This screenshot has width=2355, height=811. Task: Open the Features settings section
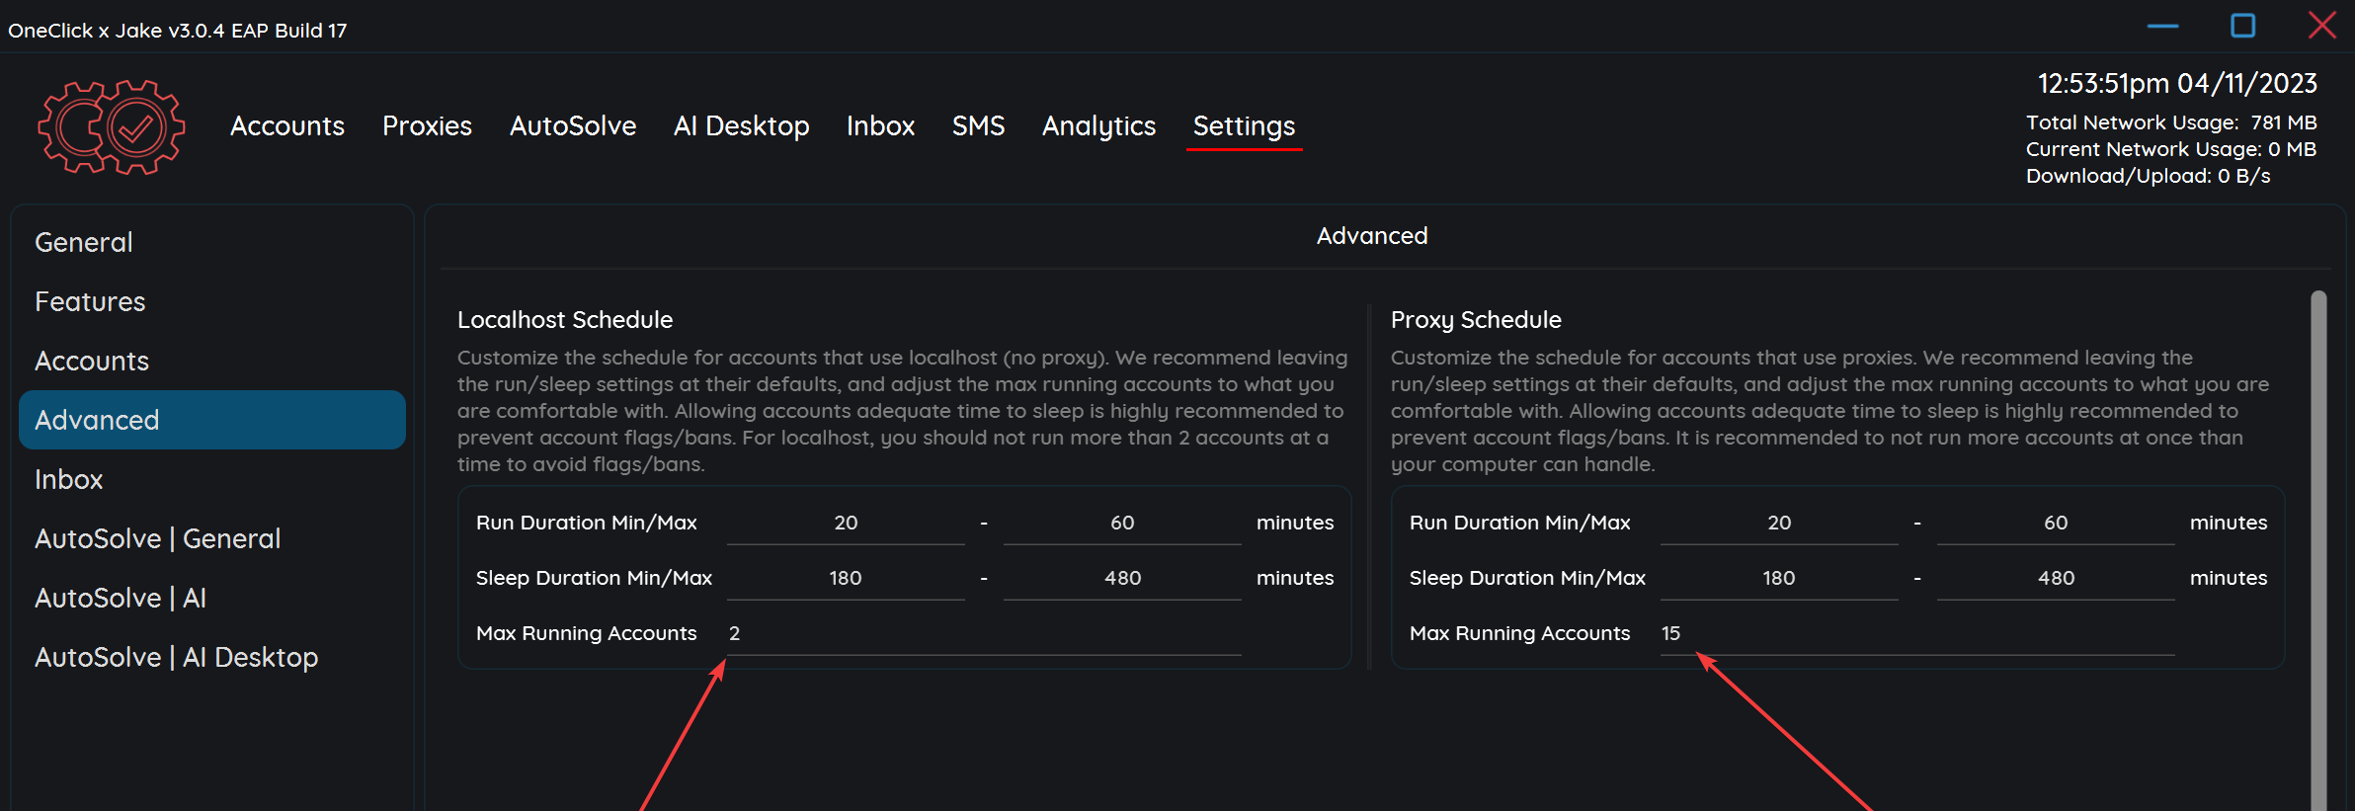pos(90,301)
